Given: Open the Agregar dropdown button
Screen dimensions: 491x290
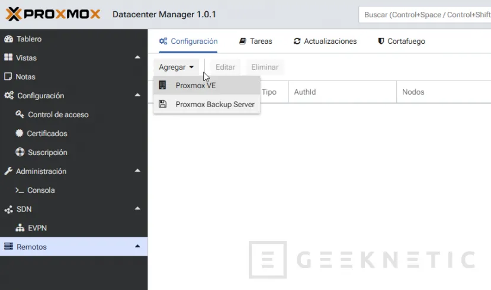Looking at the screenshot, I should [x=176, y=67].
